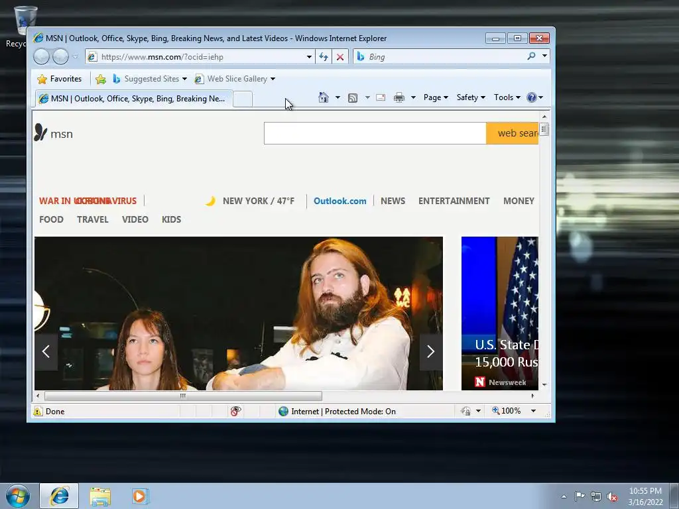Click the vertical scrollbar down arrow
Viewport: 679px width, 509px height.
pyautogui.click(x=544, y=385)
